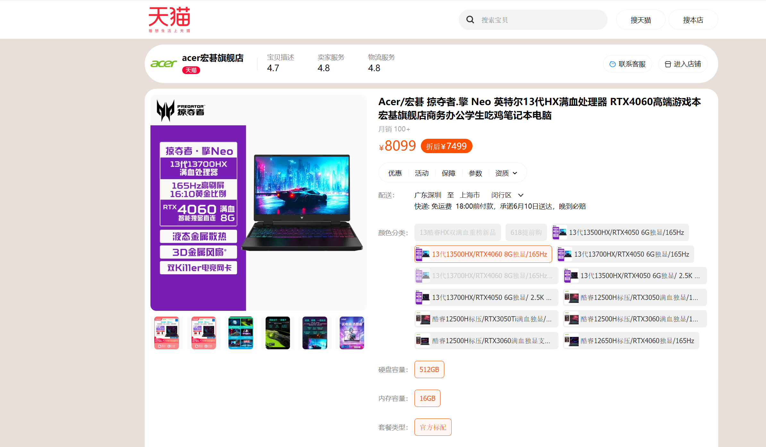
Task: Click variant icon beside 酷睿12500H/RTX3050满血独显
Action: tap(571, 297)
